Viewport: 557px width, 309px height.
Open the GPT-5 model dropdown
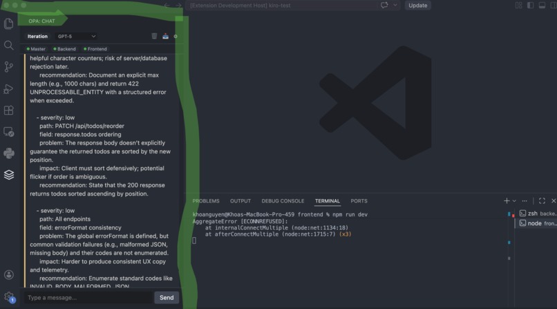tap(76, 36)
